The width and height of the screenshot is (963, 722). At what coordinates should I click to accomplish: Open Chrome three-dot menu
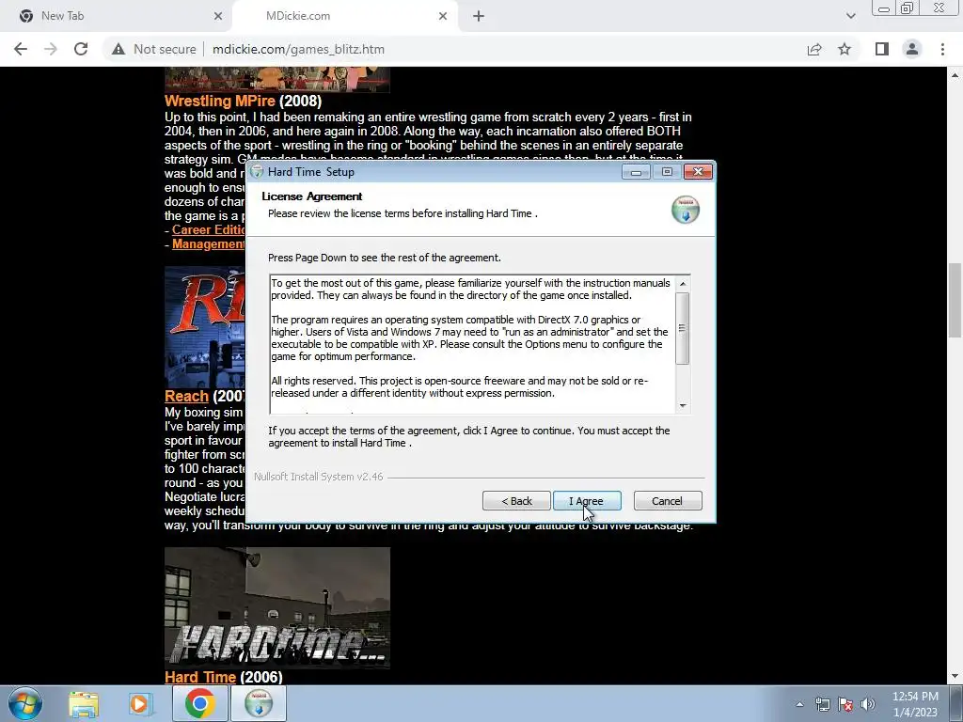coord(942,49)
